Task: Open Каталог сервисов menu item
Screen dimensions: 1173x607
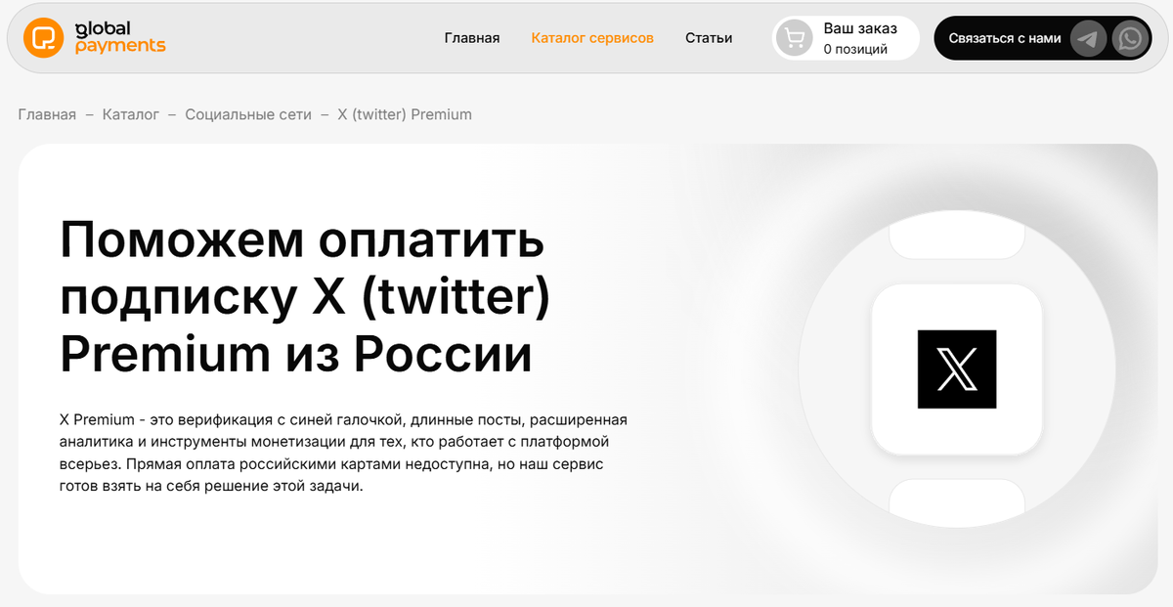Action: pos(592,38)
